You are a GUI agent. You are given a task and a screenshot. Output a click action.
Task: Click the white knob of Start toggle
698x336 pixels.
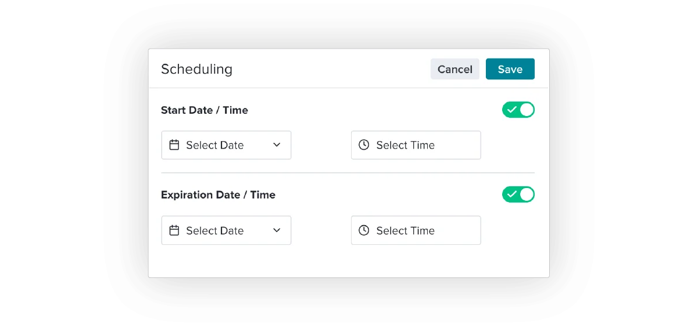point(526,110)
